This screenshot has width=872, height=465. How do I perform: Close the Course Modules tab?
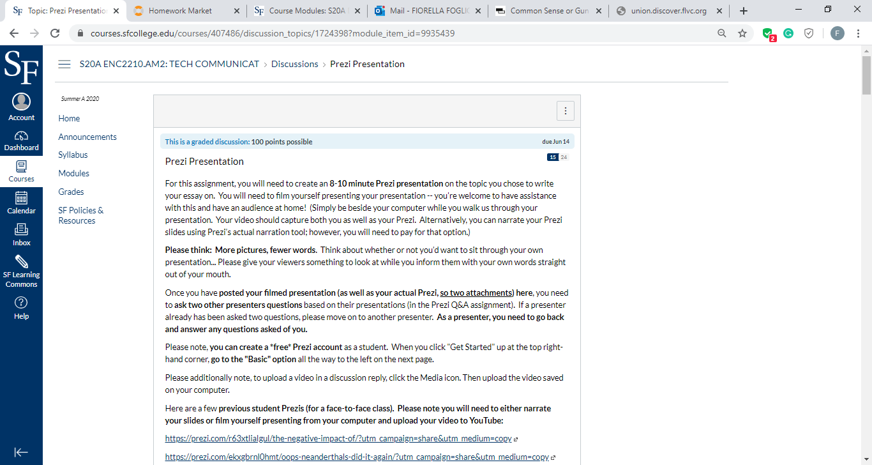pyautogui.click(x=357, y=11)
